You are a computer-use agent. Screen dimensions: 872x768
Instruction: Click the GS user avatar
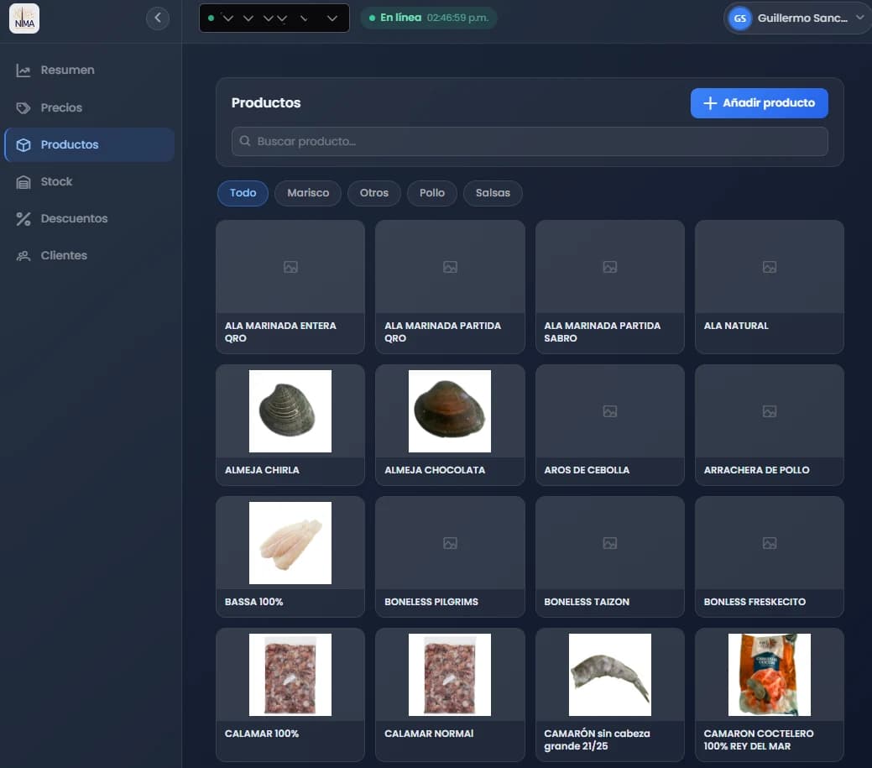(x=739, y=18)
